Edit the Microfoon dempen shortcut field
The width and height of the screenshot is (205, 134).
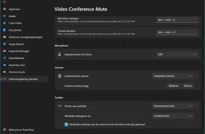click(x=177, y=20)
